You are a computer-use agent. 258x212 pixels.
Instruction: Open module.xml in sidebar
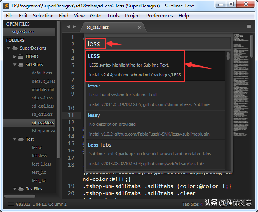[x=43, y=89]
